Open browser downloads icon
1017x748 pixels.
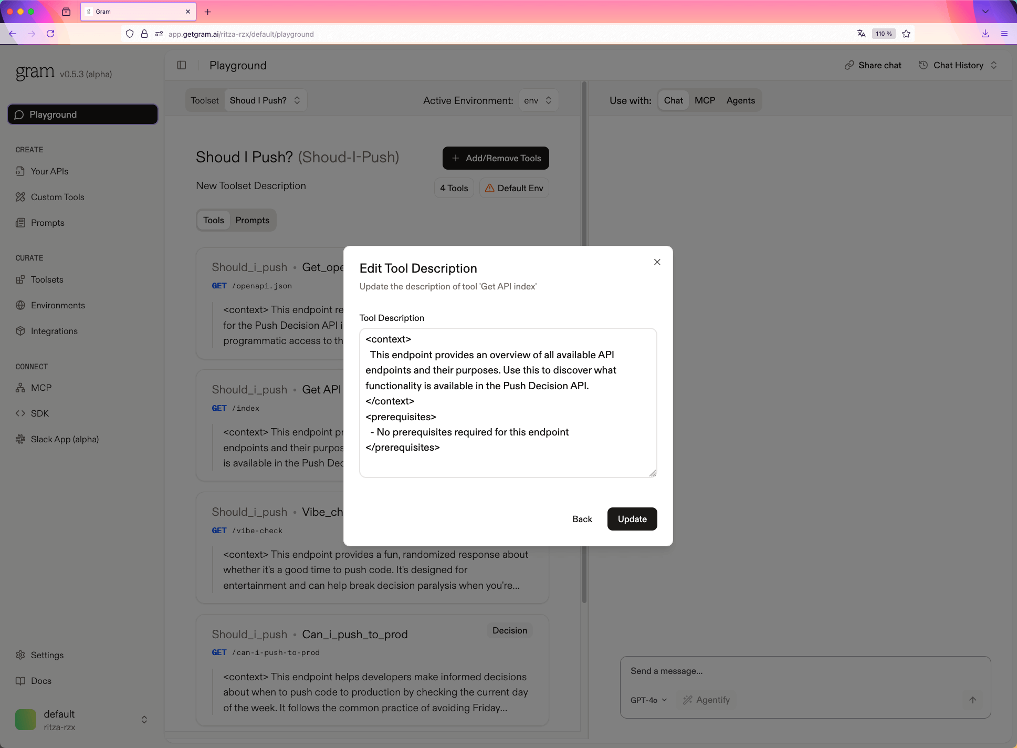pyautogui.click(x=985, y=34)
